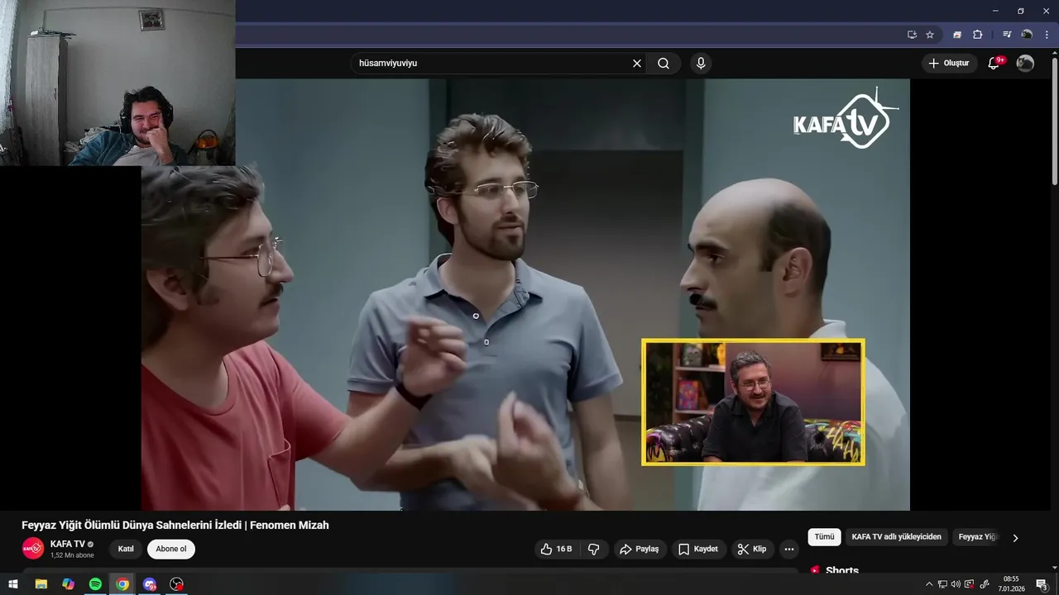Click the video player to pause
This screenshot has width=1059, height=595.
click(525, 294)
